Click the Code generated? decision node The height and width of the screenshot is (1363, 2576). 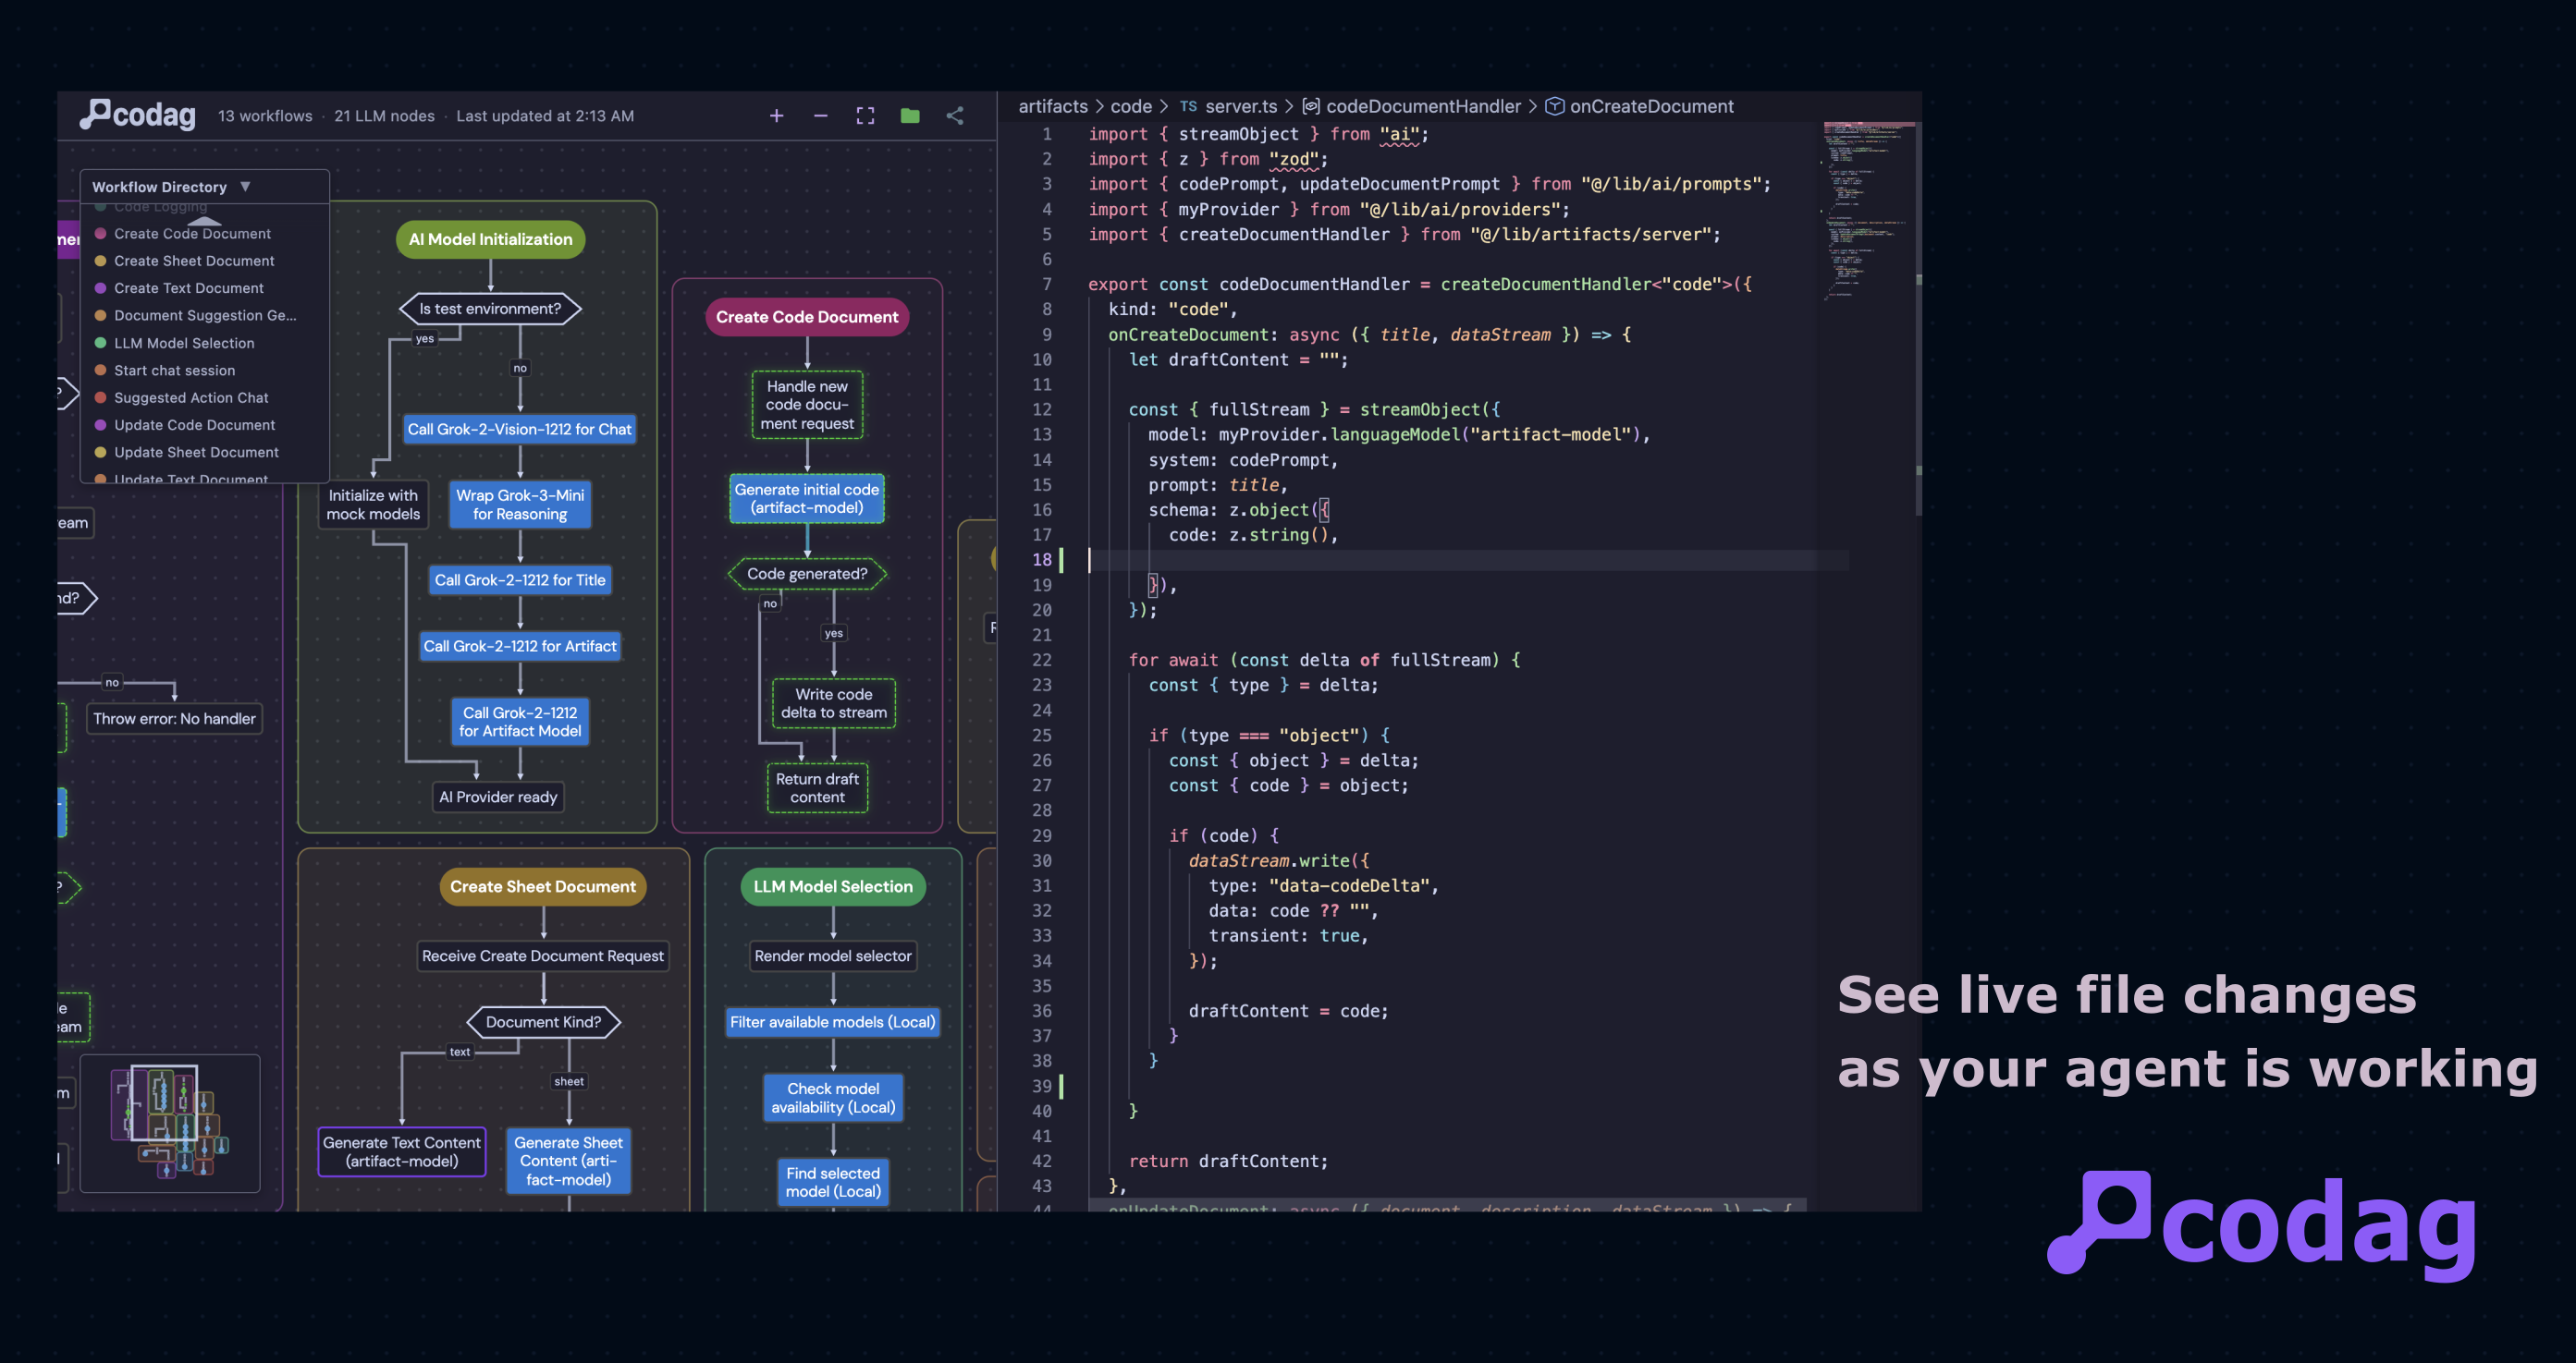click(806, 574)
